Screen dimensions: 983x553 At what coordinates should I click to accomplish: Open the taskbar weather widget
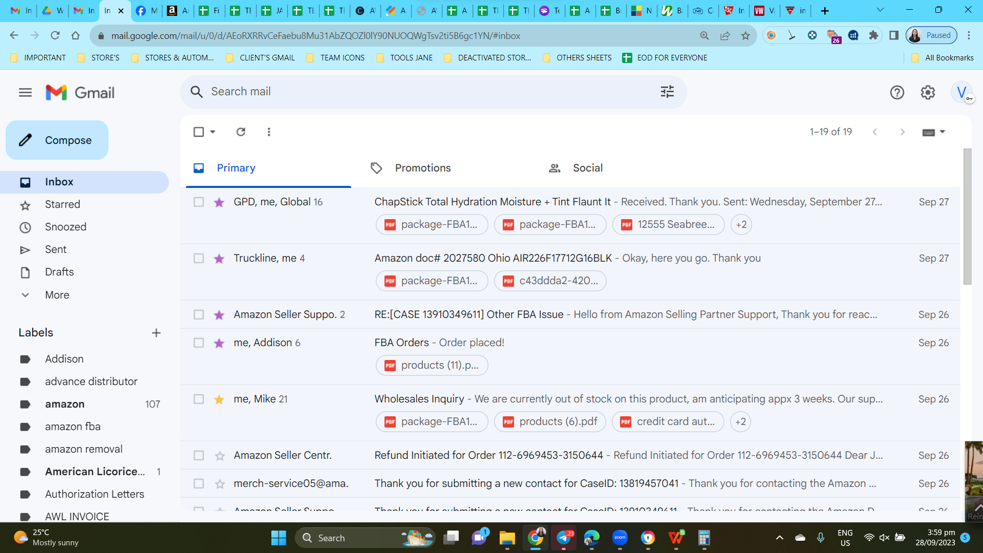pos(46,538)
